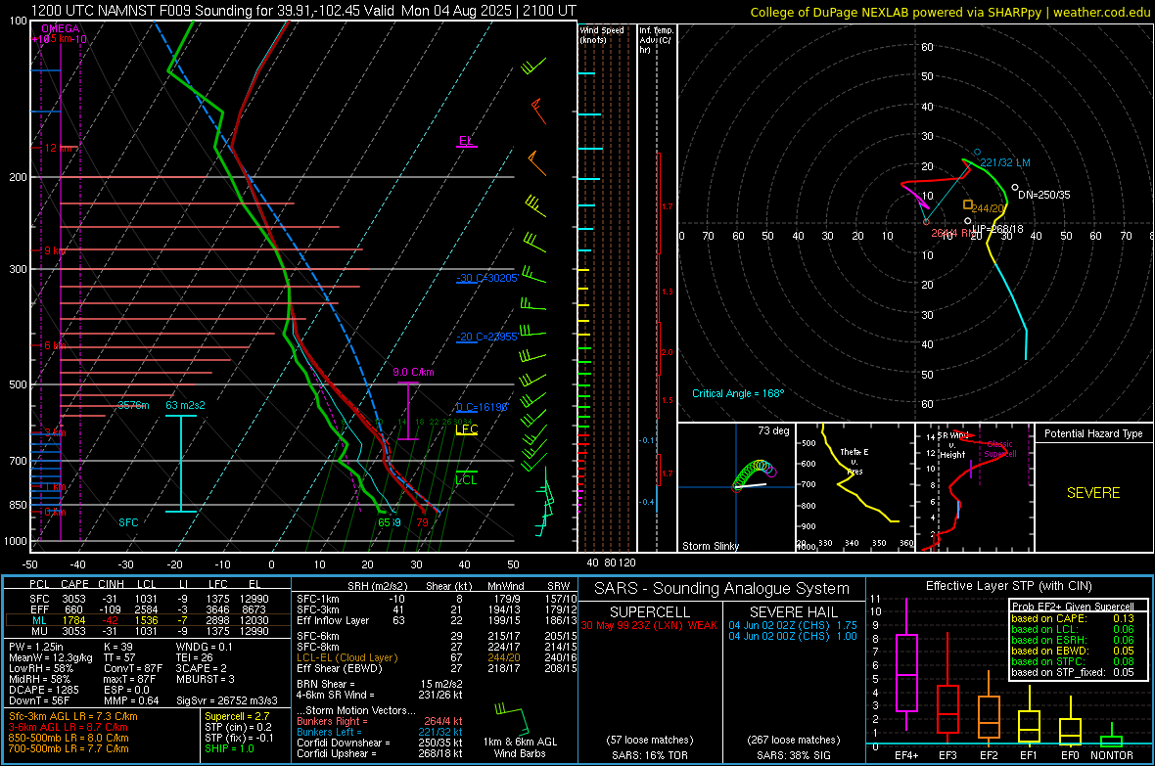
Task: Click the K = 39 index value
Action: point(117,647)
